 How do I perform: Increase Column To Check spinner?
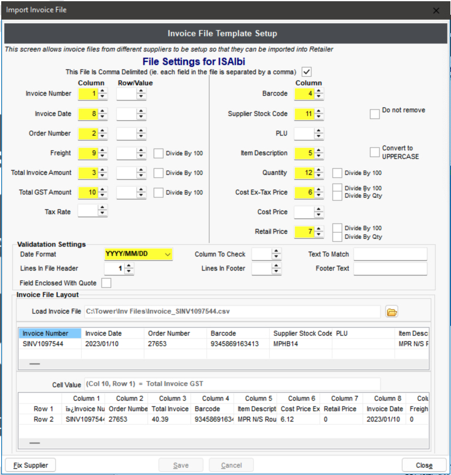pyautogui.click(x=276, y=252)
